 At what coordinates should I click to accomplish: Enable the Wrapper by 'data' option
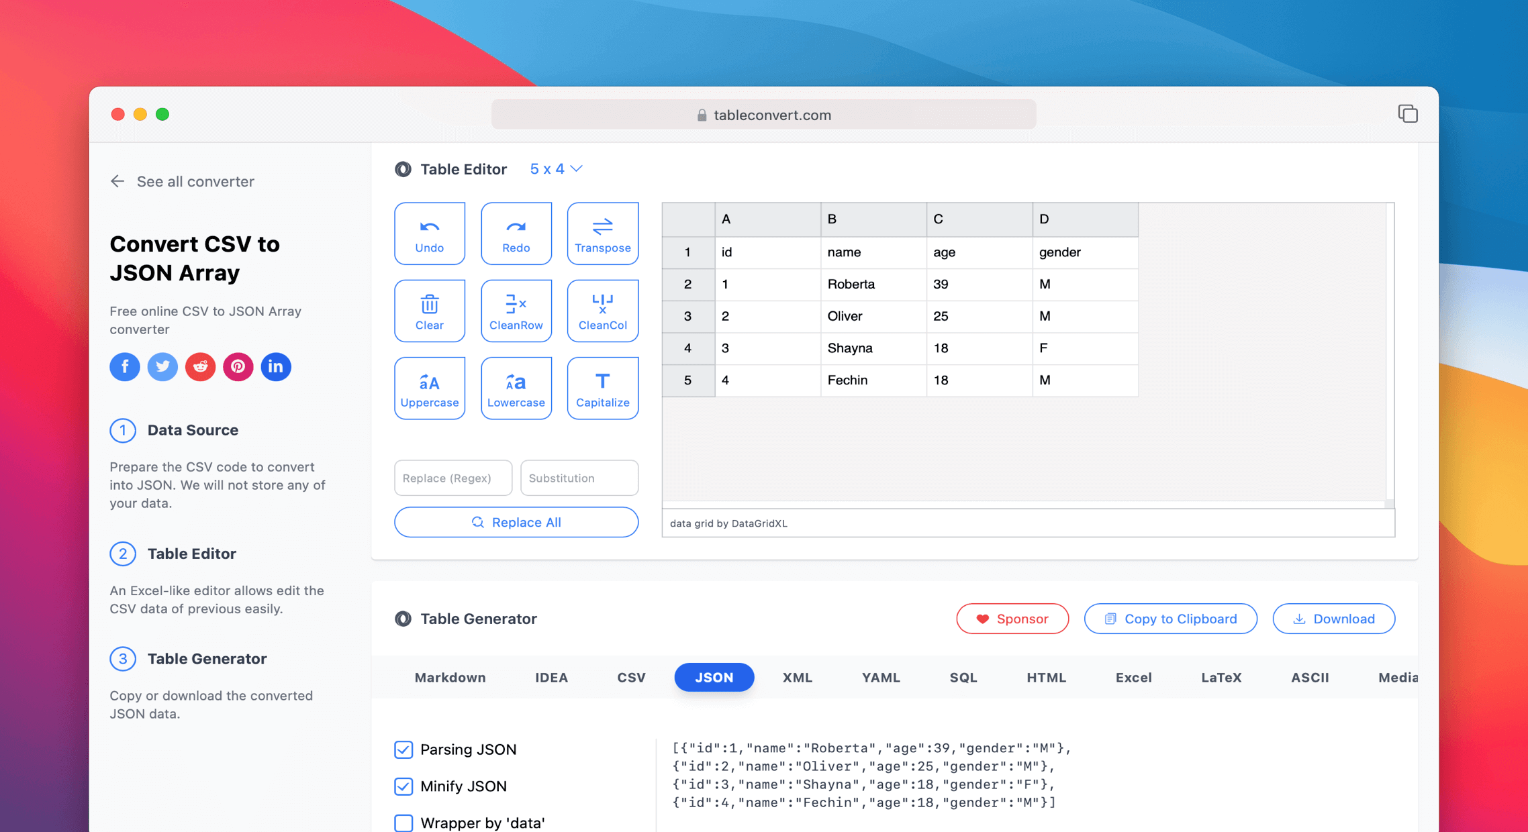(x=403, y=823)
